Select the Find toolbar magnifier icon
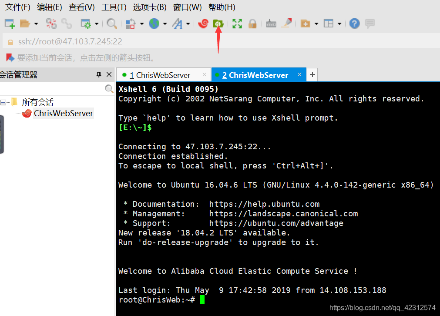 (x=113, y=24)
